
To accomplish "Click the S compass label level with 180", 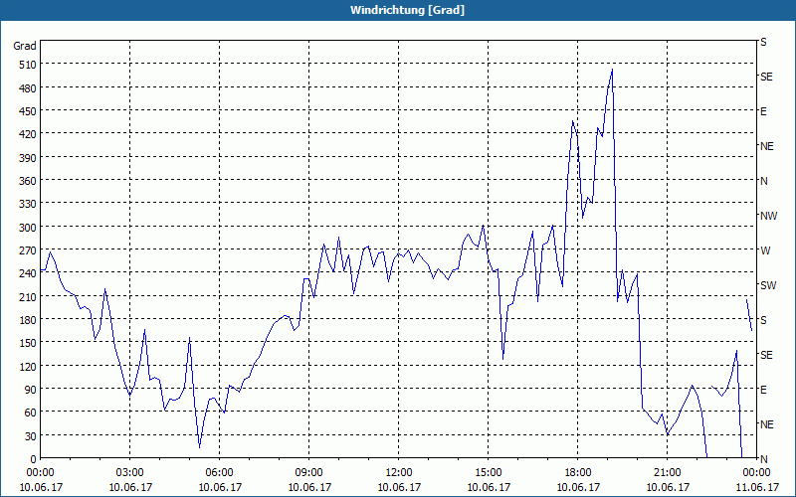I will pos(763,320).
